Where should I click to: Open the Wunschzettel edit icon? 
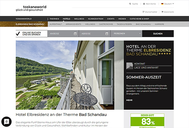click(x=143, y=12)
